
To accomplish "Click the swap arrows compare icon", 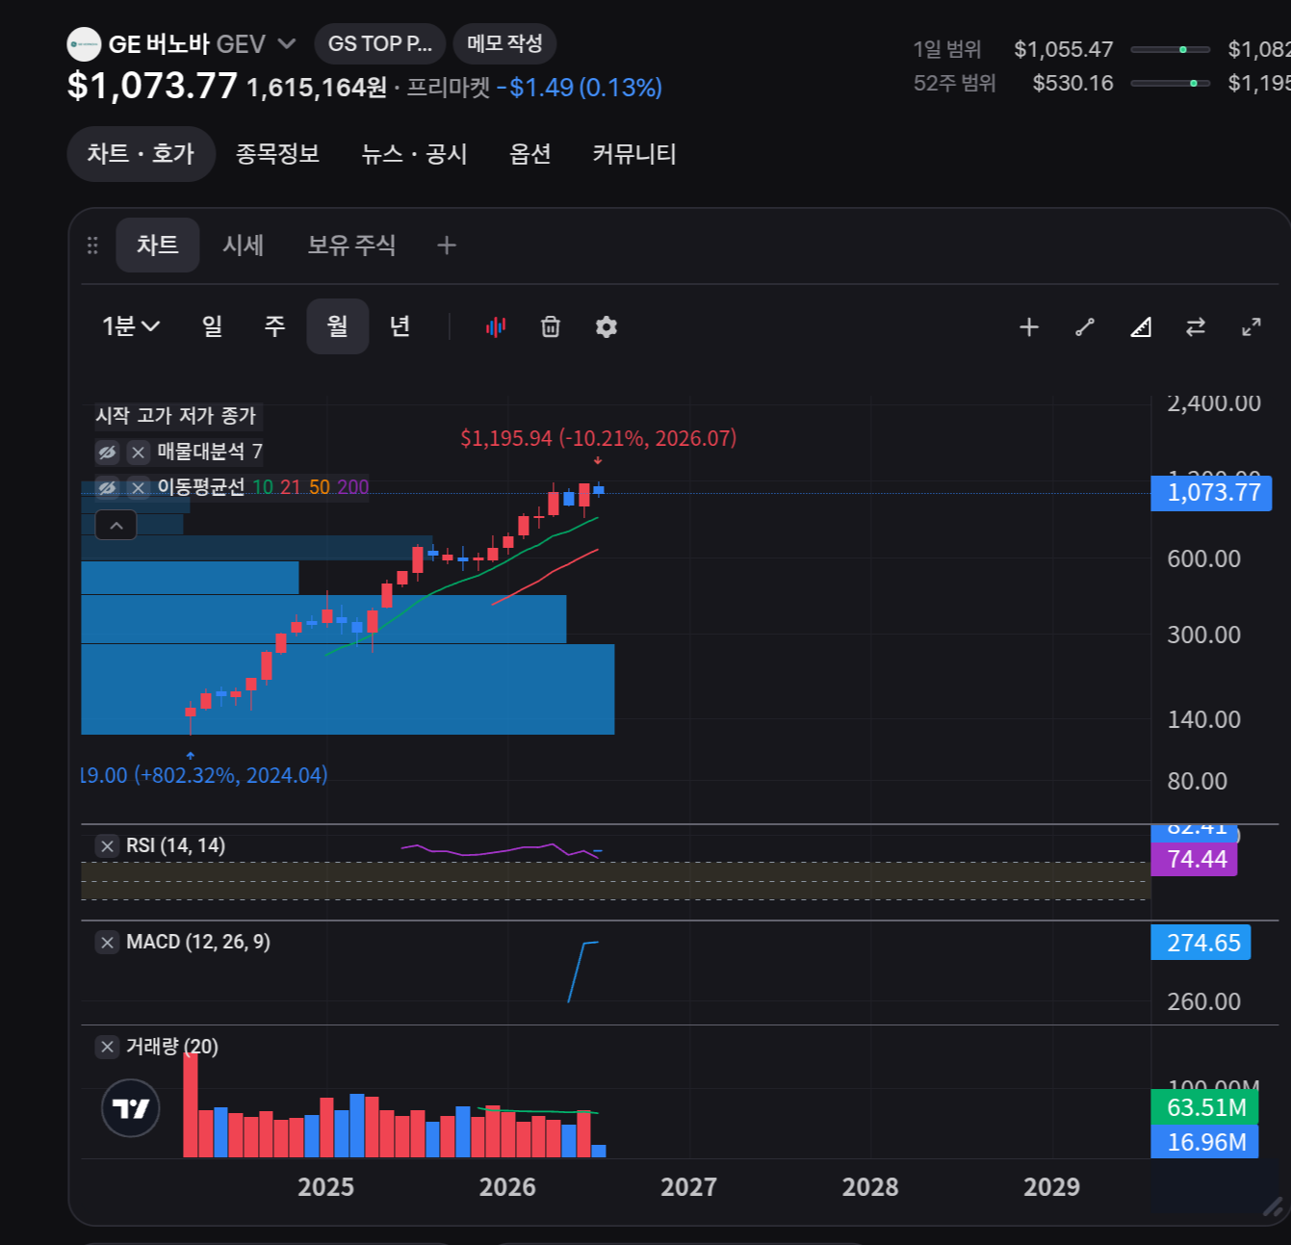I will [x=1196, y=327].
